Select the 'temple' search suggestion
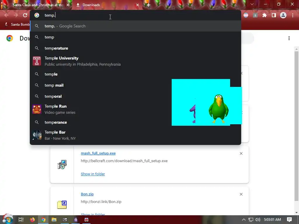The width and height of the screenshot is (299, 224). pyautogui.click(x=135, y=74)
